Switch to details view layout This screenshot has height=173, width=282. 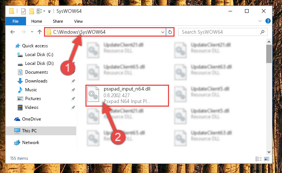[x=259, y=159]
